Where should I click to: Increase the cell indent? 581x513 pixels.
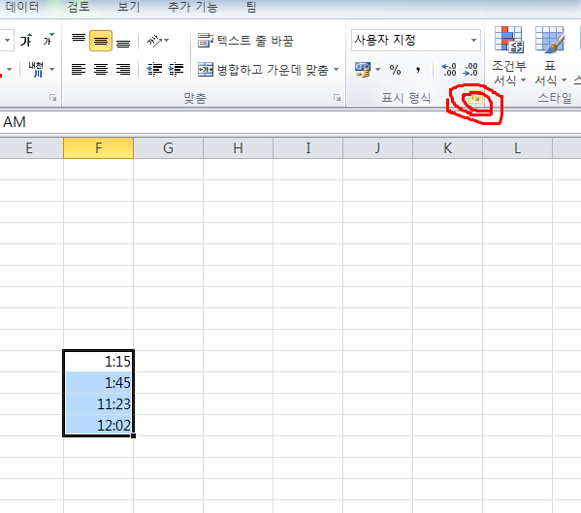[176, 69]
